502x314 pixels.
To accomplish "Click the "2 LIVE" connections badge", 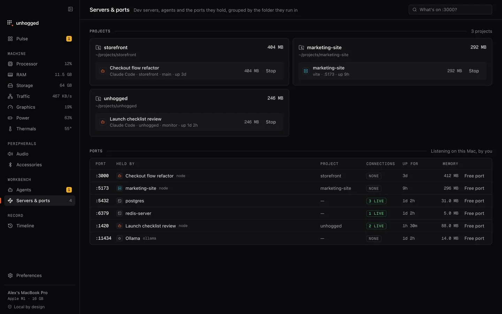I will pyautogui.click(x=376, y=226).
